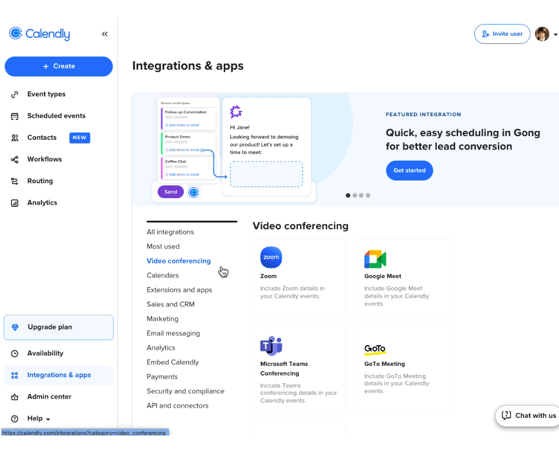Open Workflows in the sidebar
The width and height of the screenshot is (559, 450).
[45, 160]
